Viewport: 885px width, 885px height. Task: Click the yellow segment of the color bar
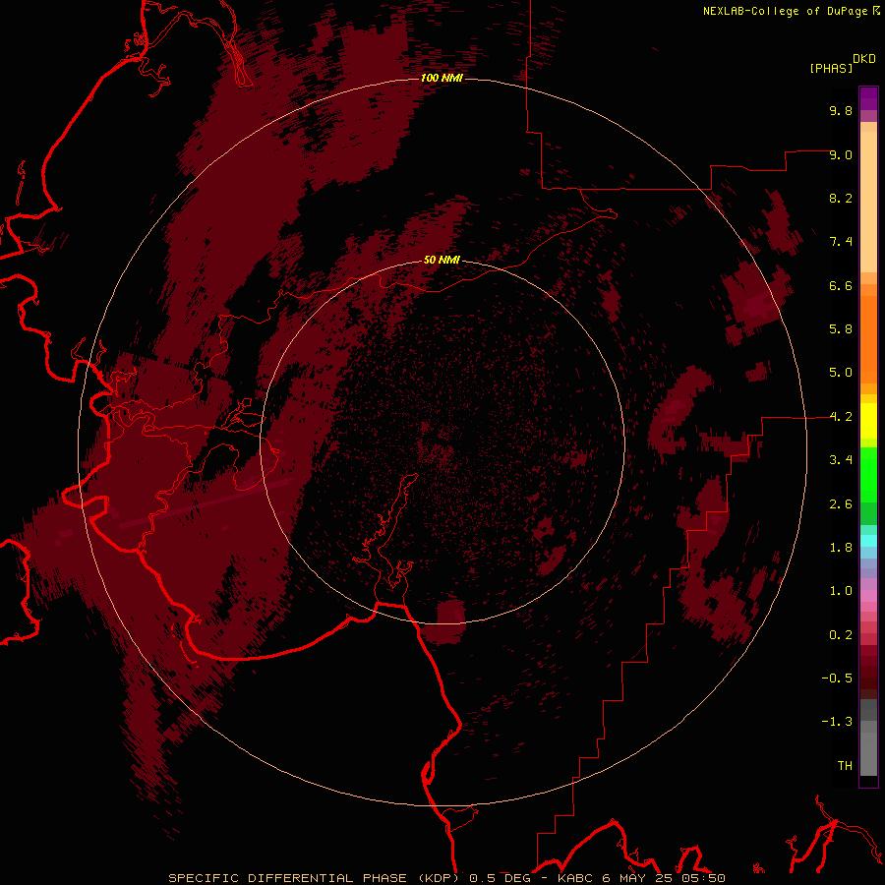[x=868, y=421]
